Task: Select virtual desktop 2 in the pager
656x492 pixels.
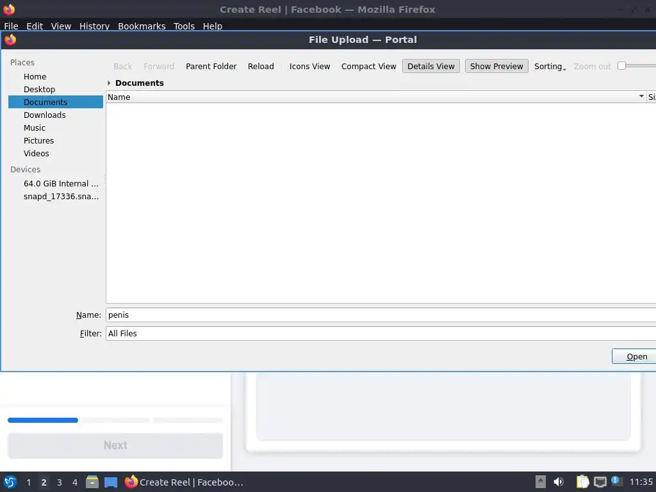Action: click(44, 482)
